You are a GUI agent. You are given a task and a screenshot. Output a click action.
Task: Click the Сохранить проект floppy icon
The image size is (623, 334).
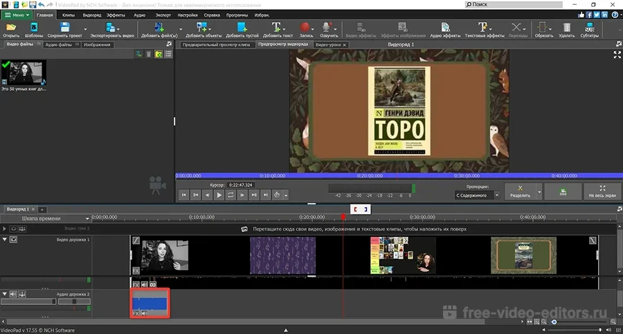click(x=65, y=27)
